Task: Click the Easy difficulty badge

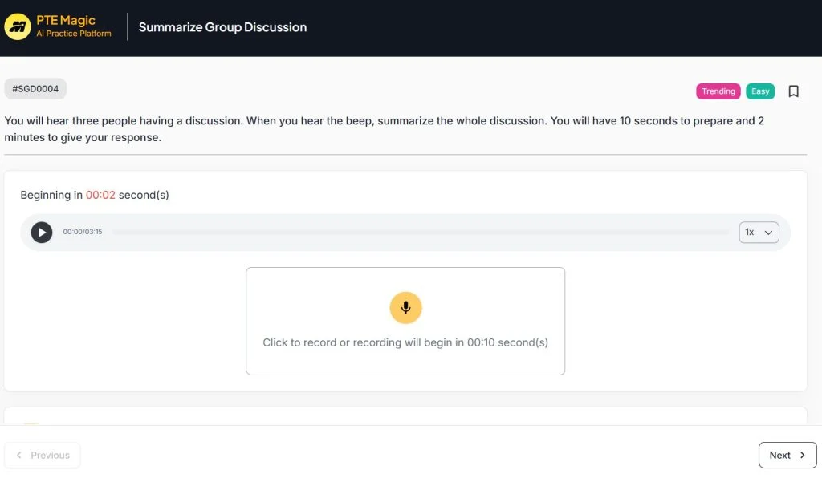Action: (x=760, y=91)
